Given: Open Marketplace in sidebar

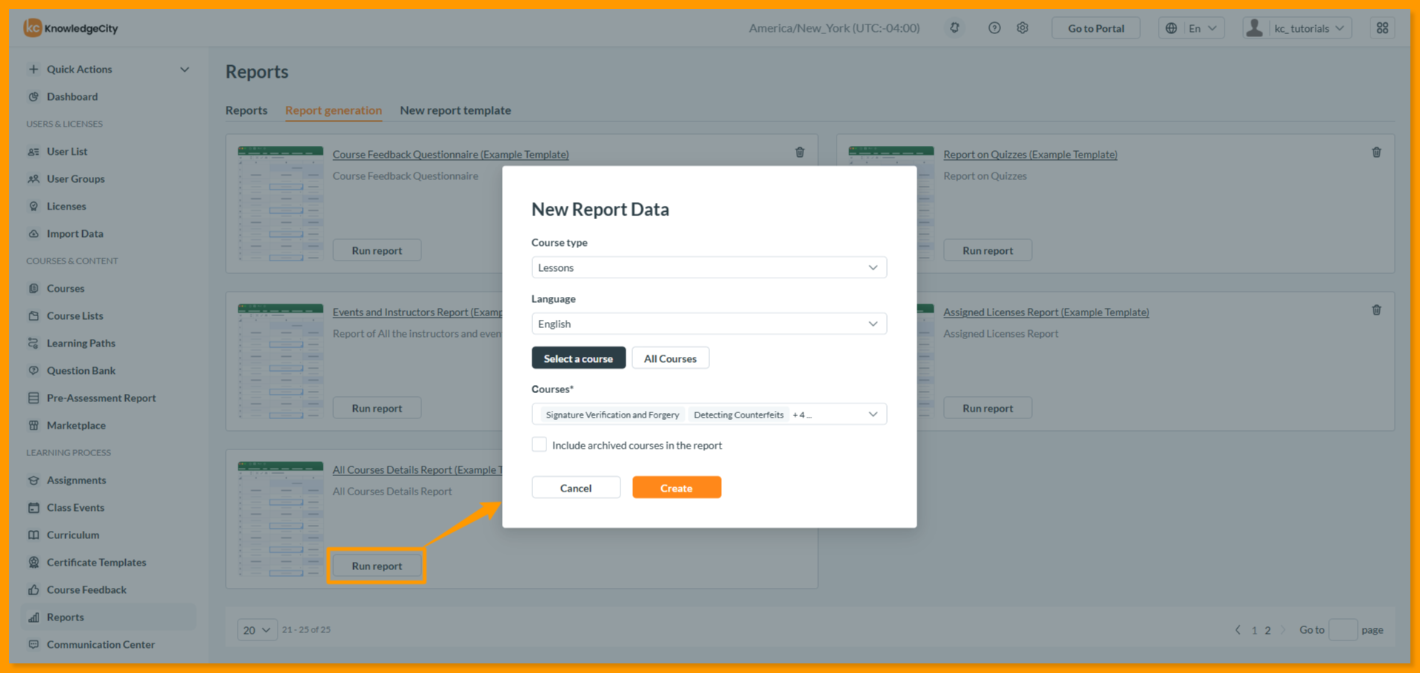Looking at the screenshot, I should pos(76,425).
